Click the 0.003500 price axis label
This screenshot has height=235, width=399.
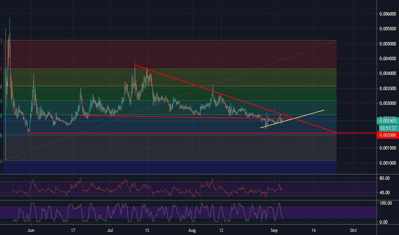point(387,88)
